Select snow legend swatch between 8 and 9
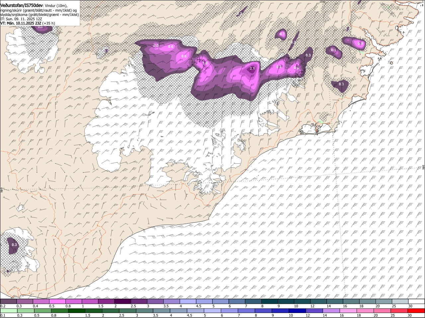 pyautogui.click(x=270, y=301)
